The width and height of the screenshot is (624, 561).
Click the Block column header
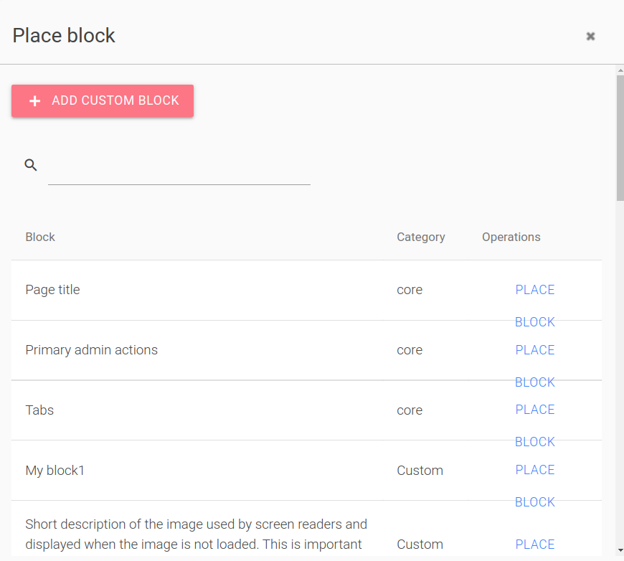click(40, 237)
